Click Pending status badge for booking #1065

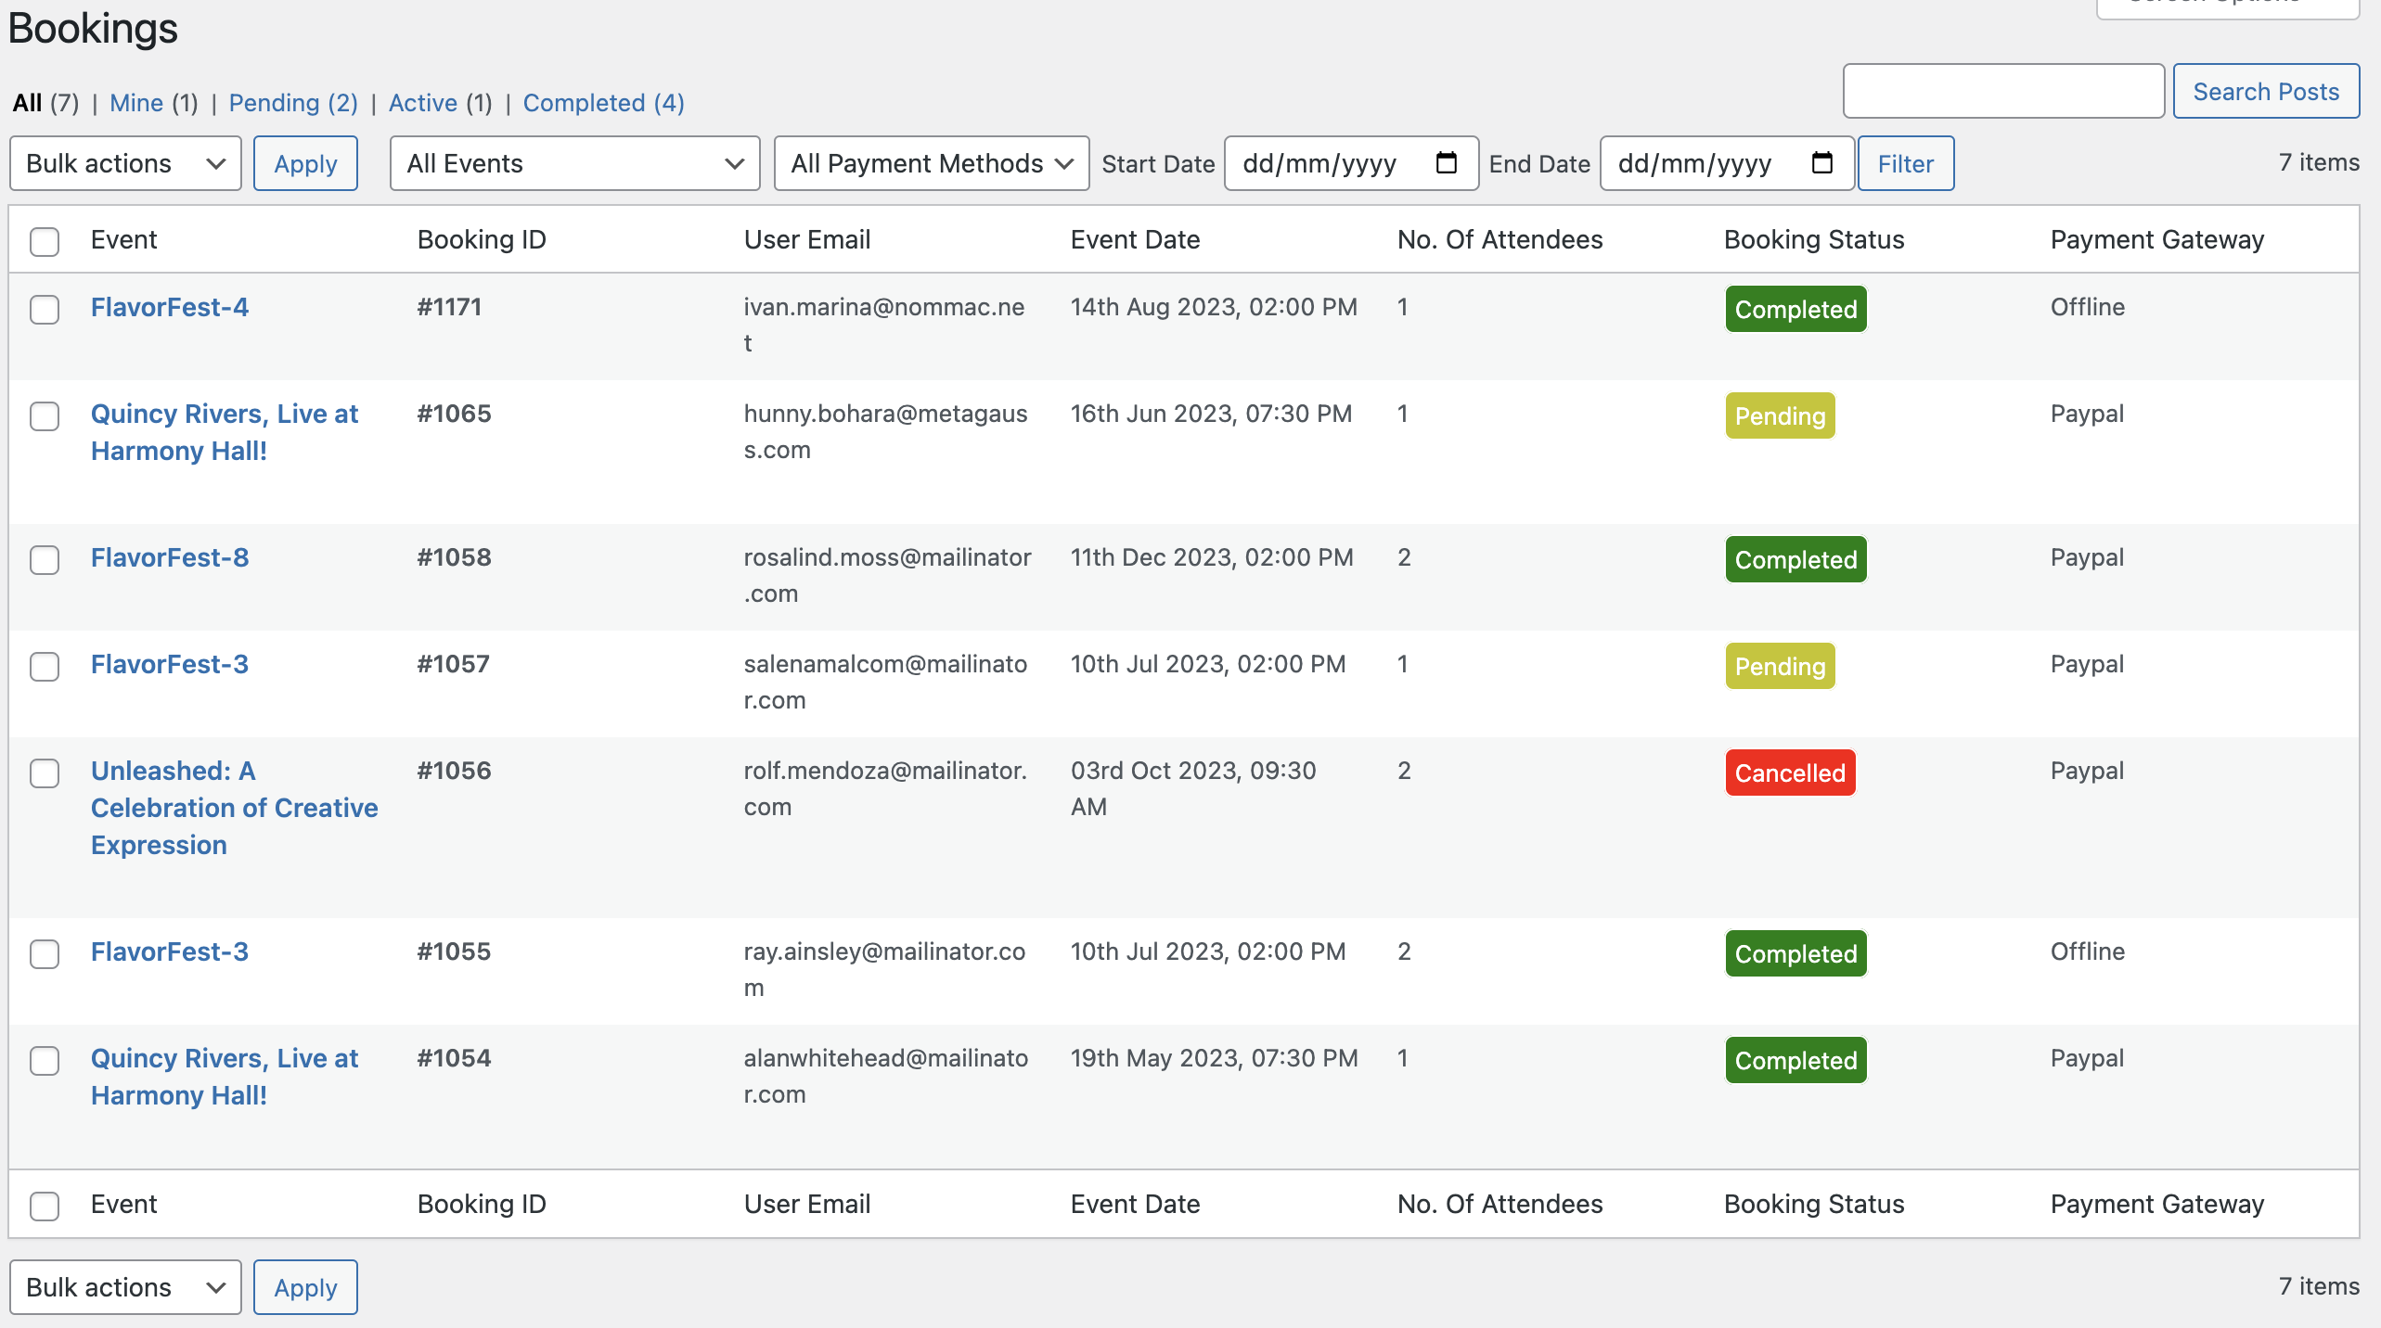pos(1780,415)
